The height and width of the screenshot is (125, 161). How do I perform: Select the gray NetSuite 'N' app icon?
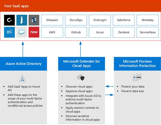coord(34,20)
